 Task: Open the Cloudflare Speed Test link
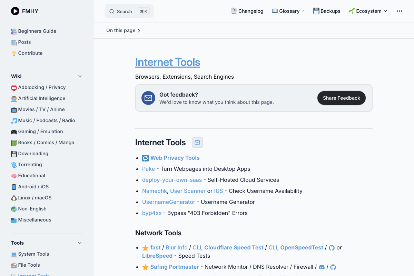pos(234,247)
